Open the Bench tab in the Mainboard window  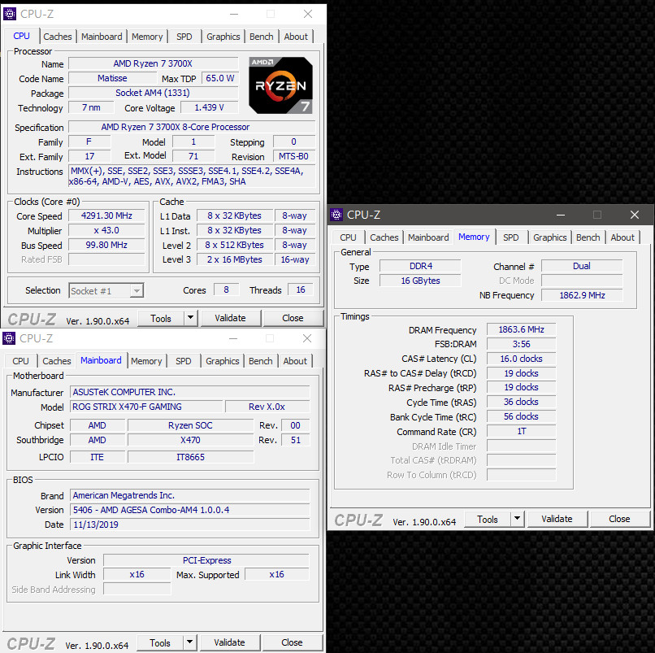[260, 361]
